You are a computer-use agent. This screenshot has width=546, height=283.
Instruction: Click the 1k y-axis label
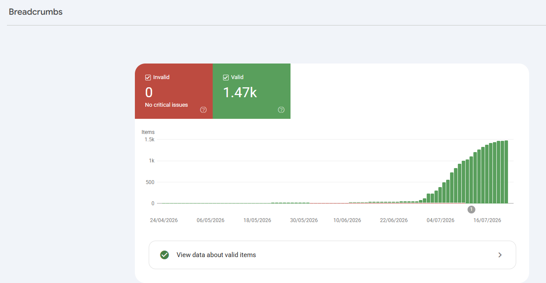pos(151,161)
